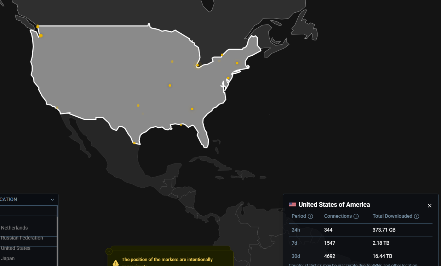Click the marker near New York City coast
The width and height of the screenshot is (441, 266).
tap(228, 78)
